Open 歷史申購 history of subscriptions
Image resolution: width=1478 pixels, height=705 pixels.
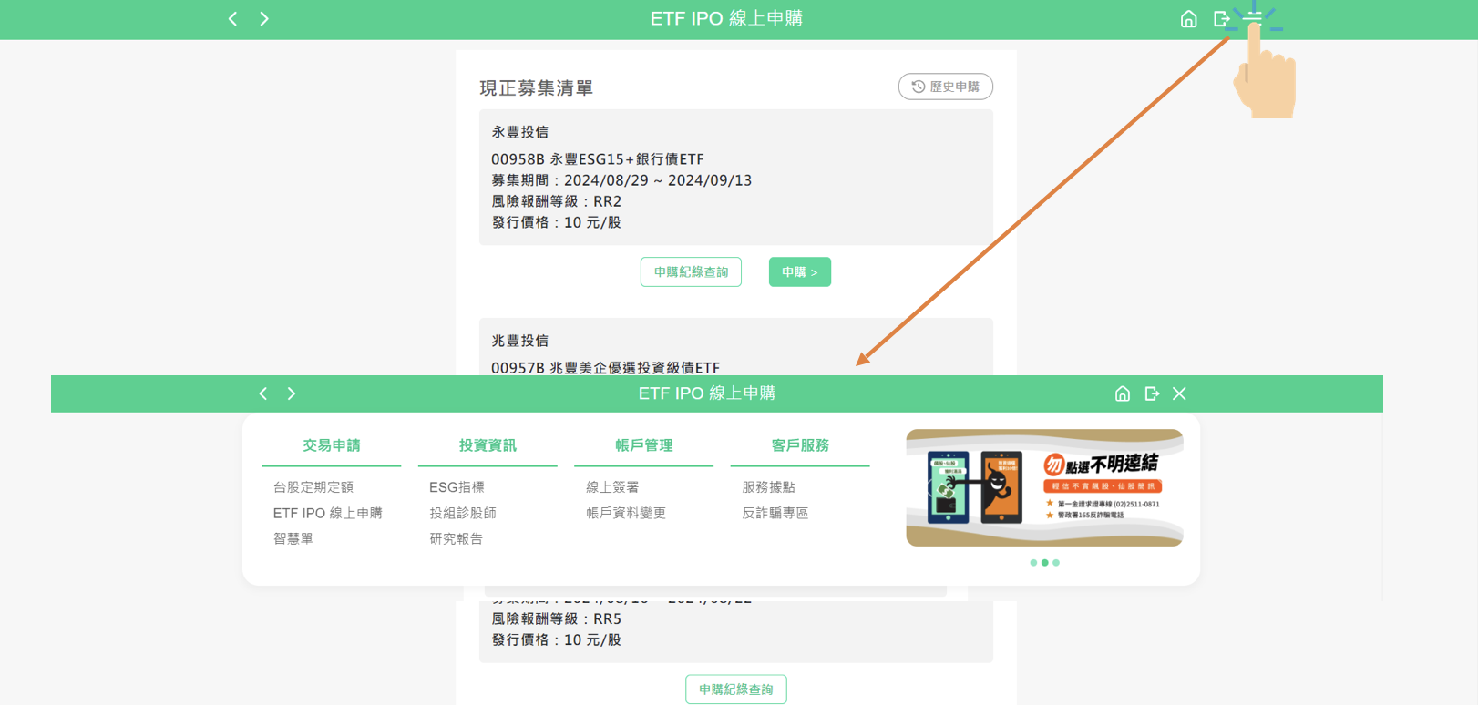[945, 87]
